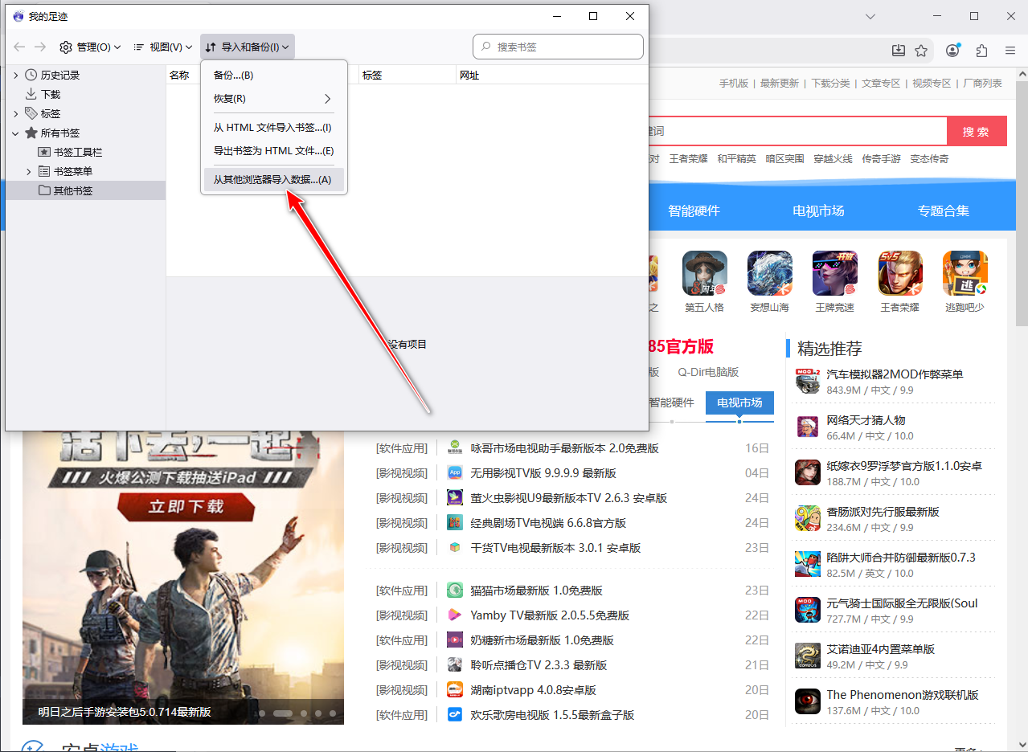Select 书签工具栏 folder
Viewport: 1028px width, 752px height.
[78, 152]
